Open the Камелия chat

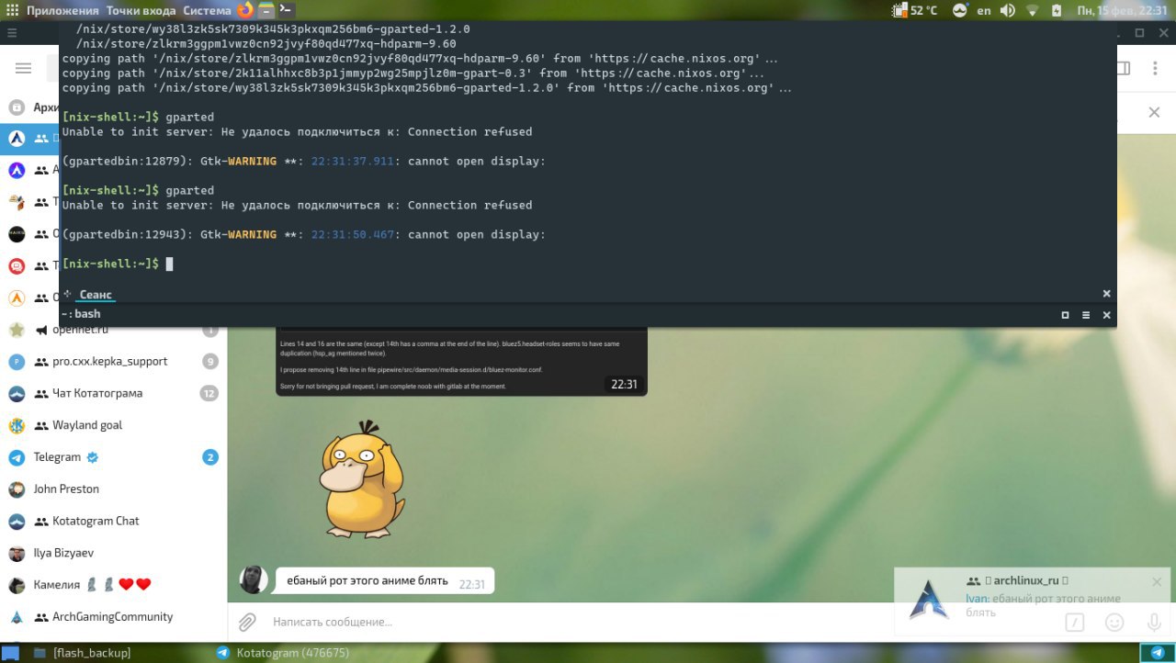pyautogui.click(x=114, y=585)
